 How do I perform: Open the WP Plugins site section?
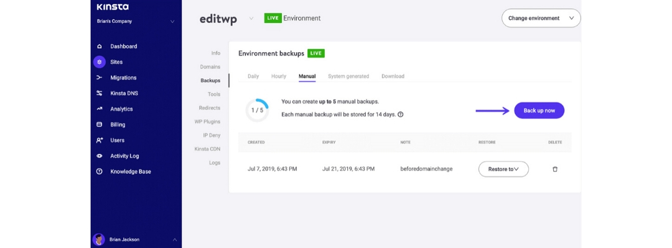(x=207, y=122)
